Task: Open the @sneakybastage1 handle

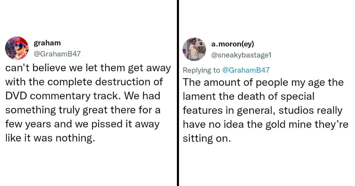Action: click(x=241, y=55)
